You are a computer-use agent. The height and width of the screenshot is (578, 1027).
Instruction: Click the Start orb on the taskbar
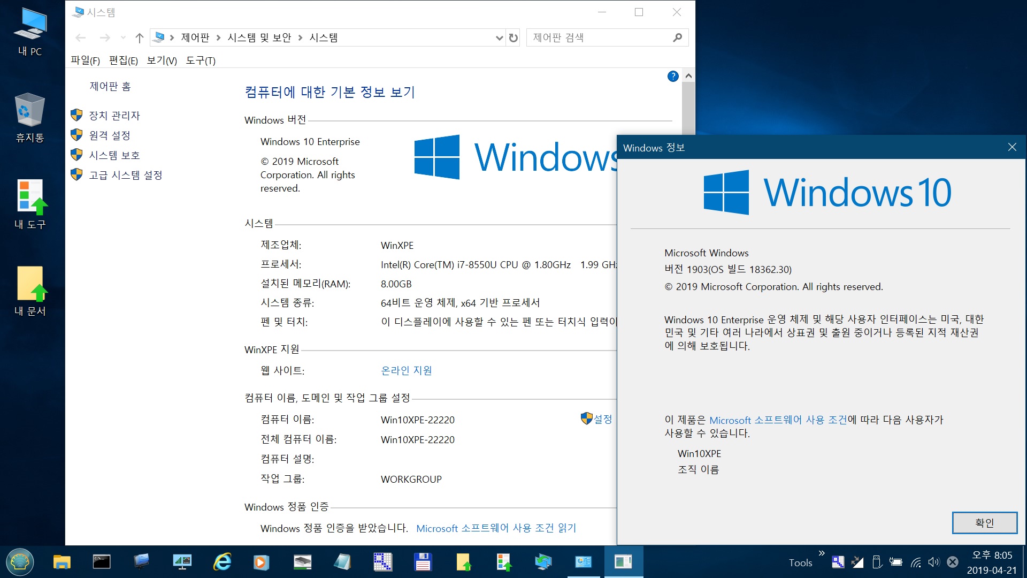click(x=20, y=562)
